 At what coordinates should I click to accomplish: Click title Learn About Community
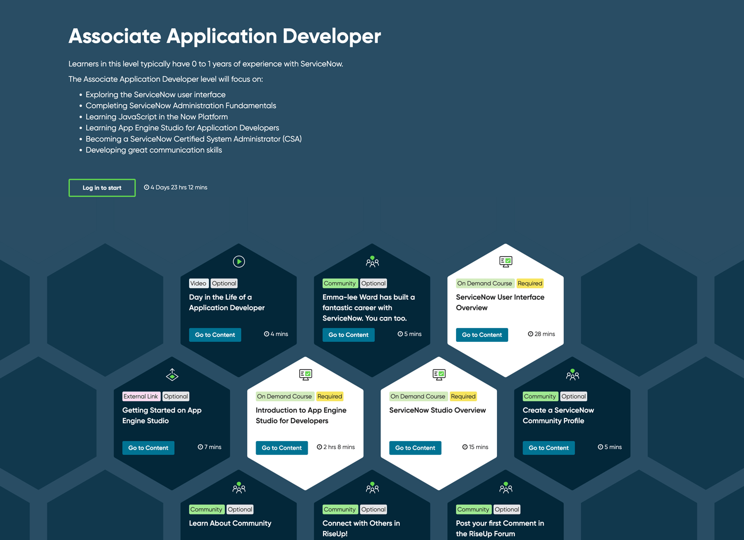point(230,524)
